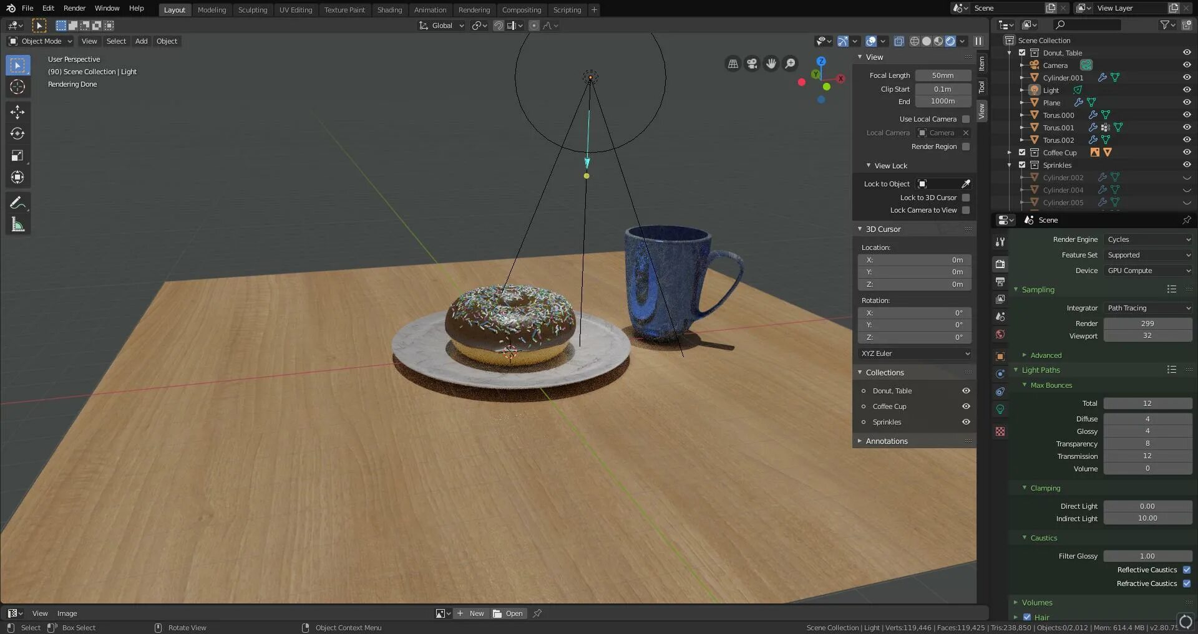Enable Lock to 3D Cursor

[x=966, y=198]
